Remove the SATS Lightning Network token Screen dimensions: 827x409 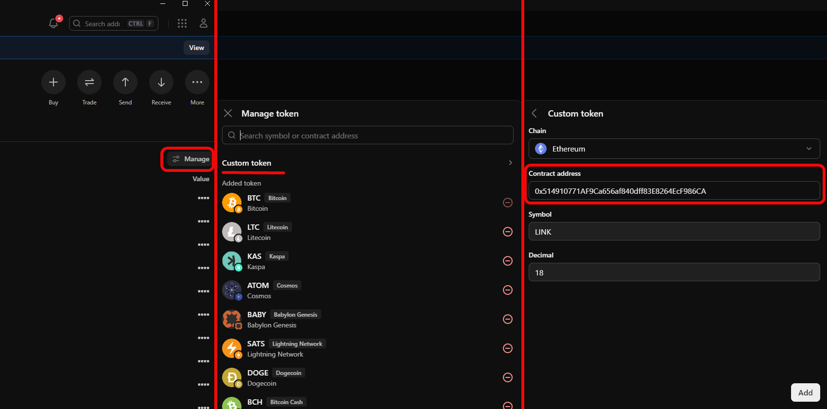[x=508, y=348]
